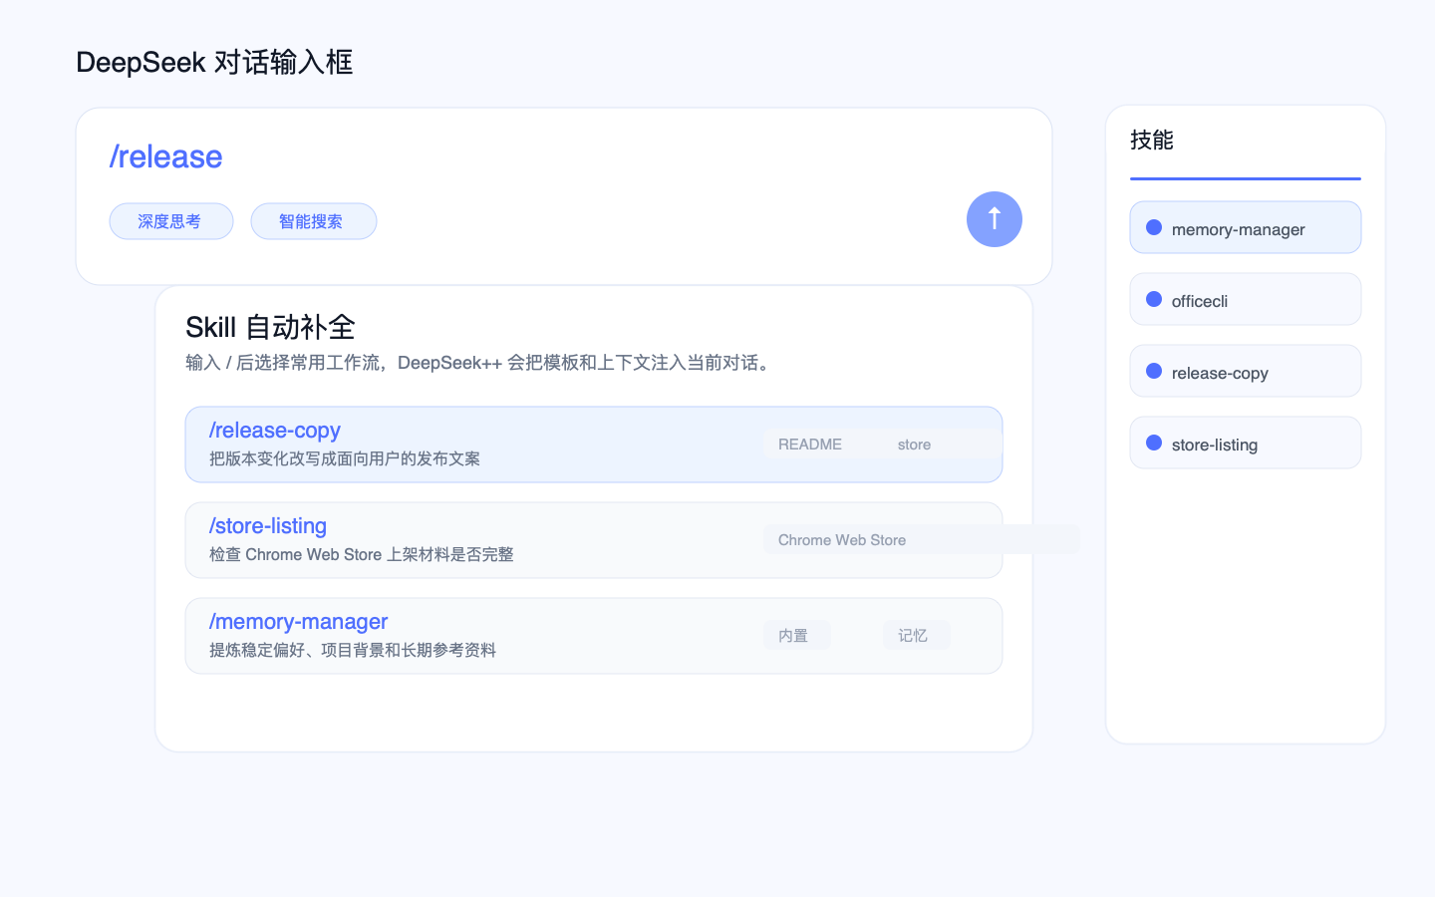Viewport: 1435px width, 897px height.
Task: Toggle the 深度思考 chip
Action: (x=170, y=221)
